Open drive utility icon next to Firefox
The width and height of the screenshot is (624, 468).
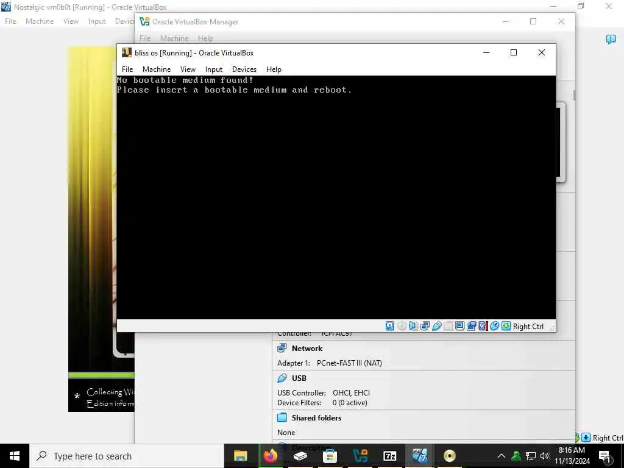[300, 456]
